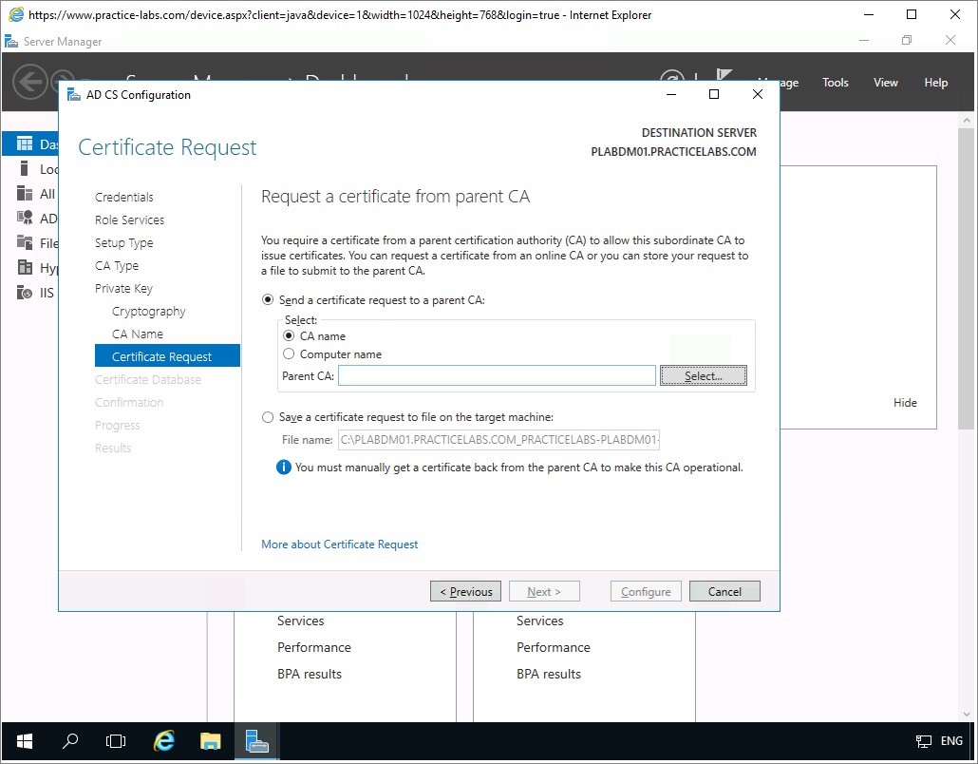Open the View menu in Server Manager
Screen dimensions: 978x764
pyautogui.click(x=885, y=83)
